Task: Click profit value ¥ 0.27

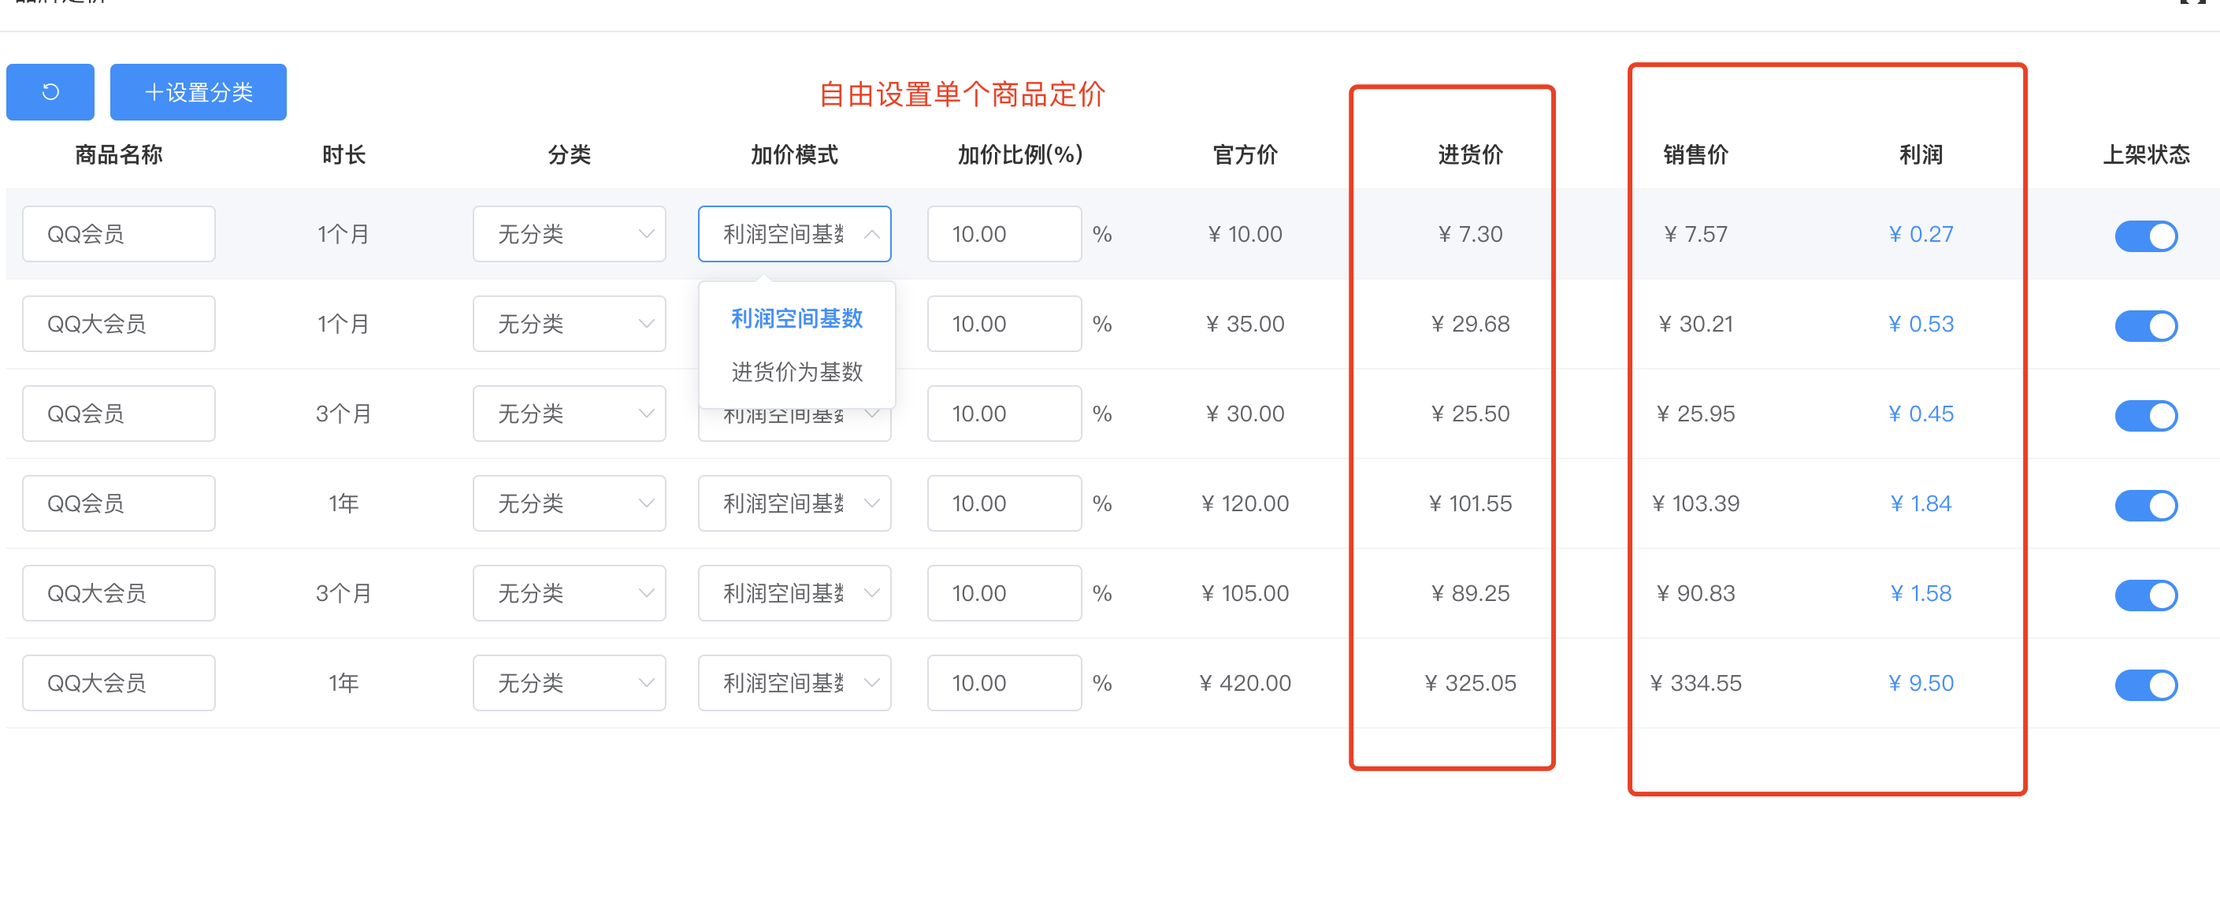Action: 1921,233
